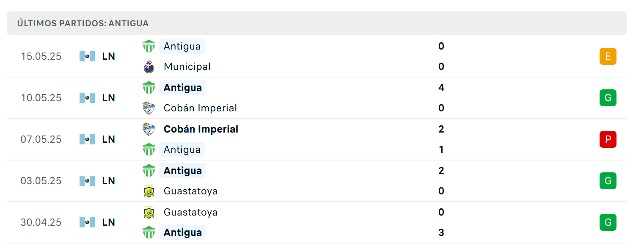Viewport: 633px width, 249px height.
Task: Open Antigua team name in 30.04.25 match
Action: pos(183,232)
